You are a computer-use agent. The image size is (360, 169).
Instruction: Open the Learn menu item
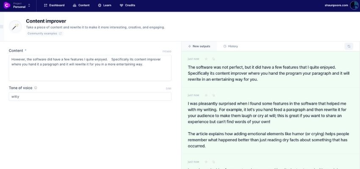pyautogui.click(x=105, y=5)
